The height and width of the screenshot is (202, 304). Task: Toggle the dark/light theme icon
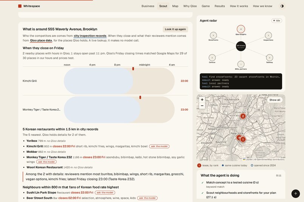(x=282, y=6)
